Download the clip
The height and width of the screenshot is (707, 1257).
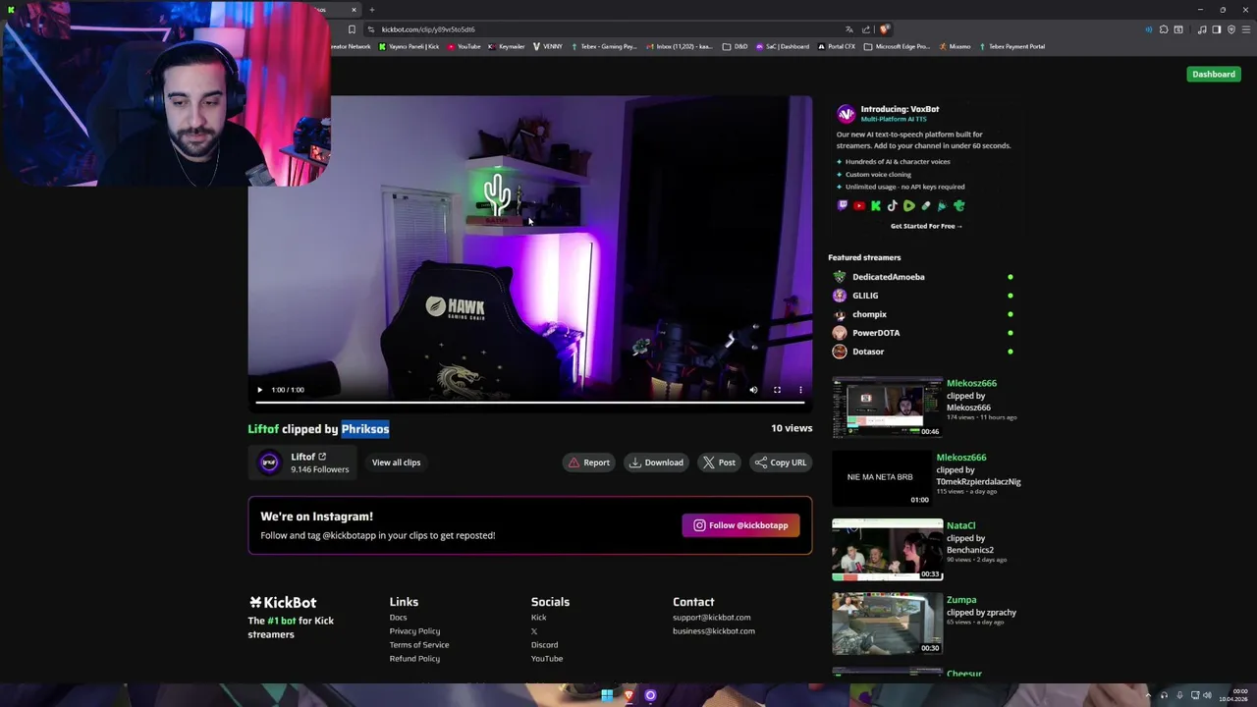click(x=656, y=462)
